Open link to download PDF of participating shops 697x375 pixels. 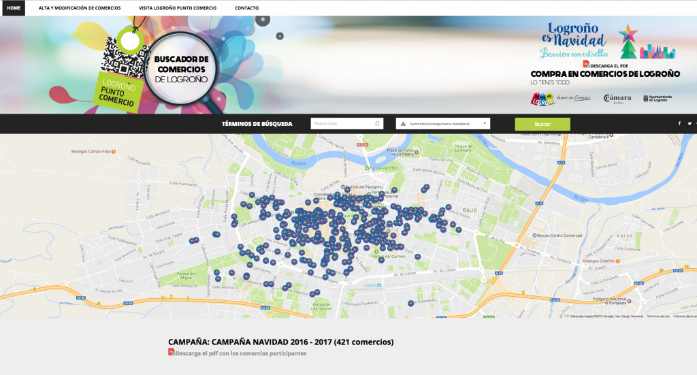tap(241, 353)
